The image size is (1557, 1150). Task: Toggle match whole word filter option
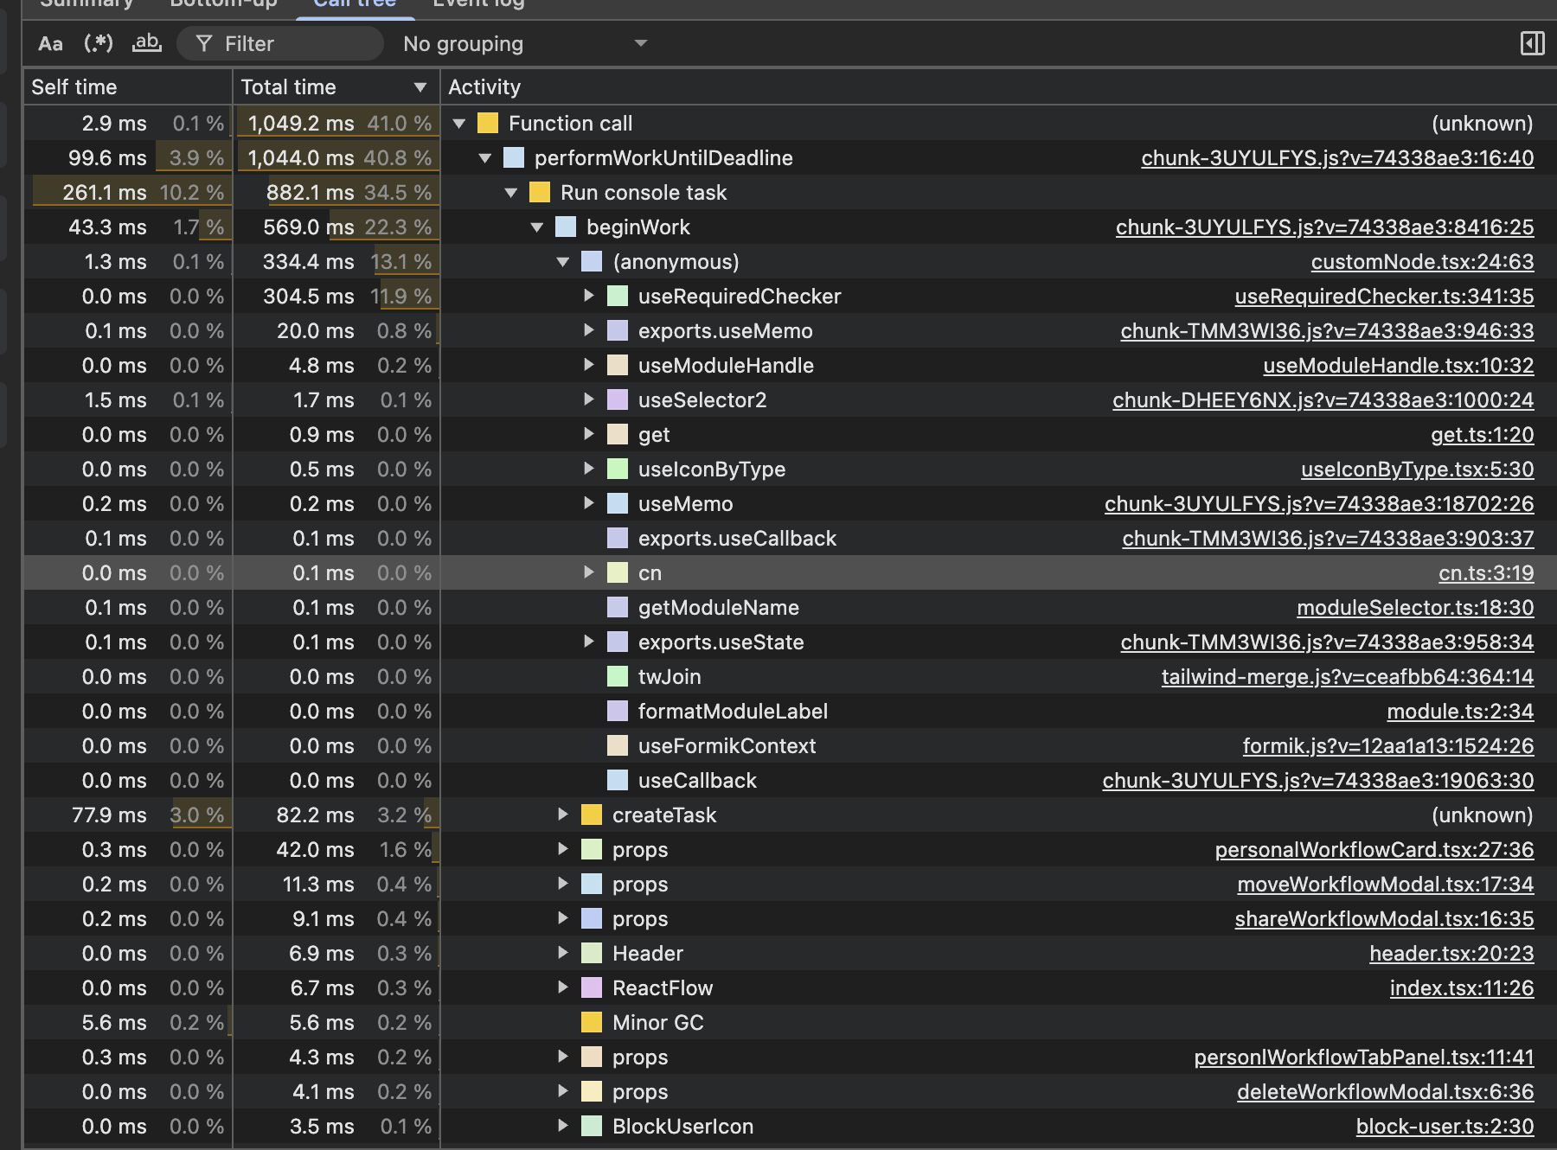[x=146, y=43]
